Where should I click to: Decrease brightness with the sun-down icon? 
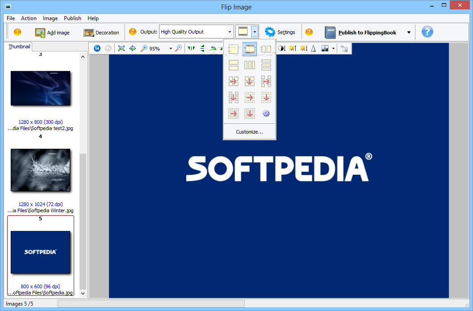point(303,48)
